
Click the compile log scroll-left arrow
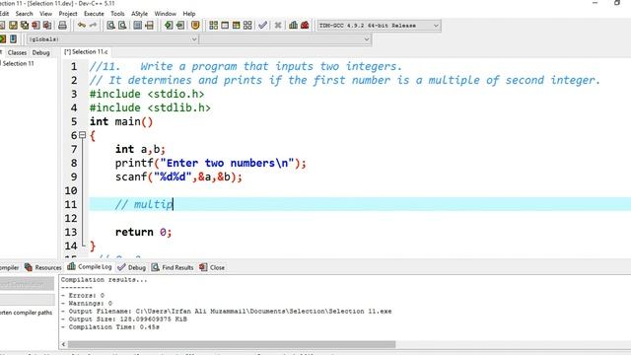63,344
